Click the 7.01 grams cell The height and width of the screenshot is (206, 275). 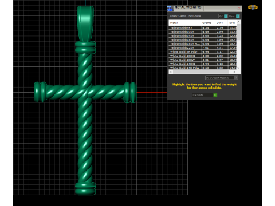click(208, 47)
